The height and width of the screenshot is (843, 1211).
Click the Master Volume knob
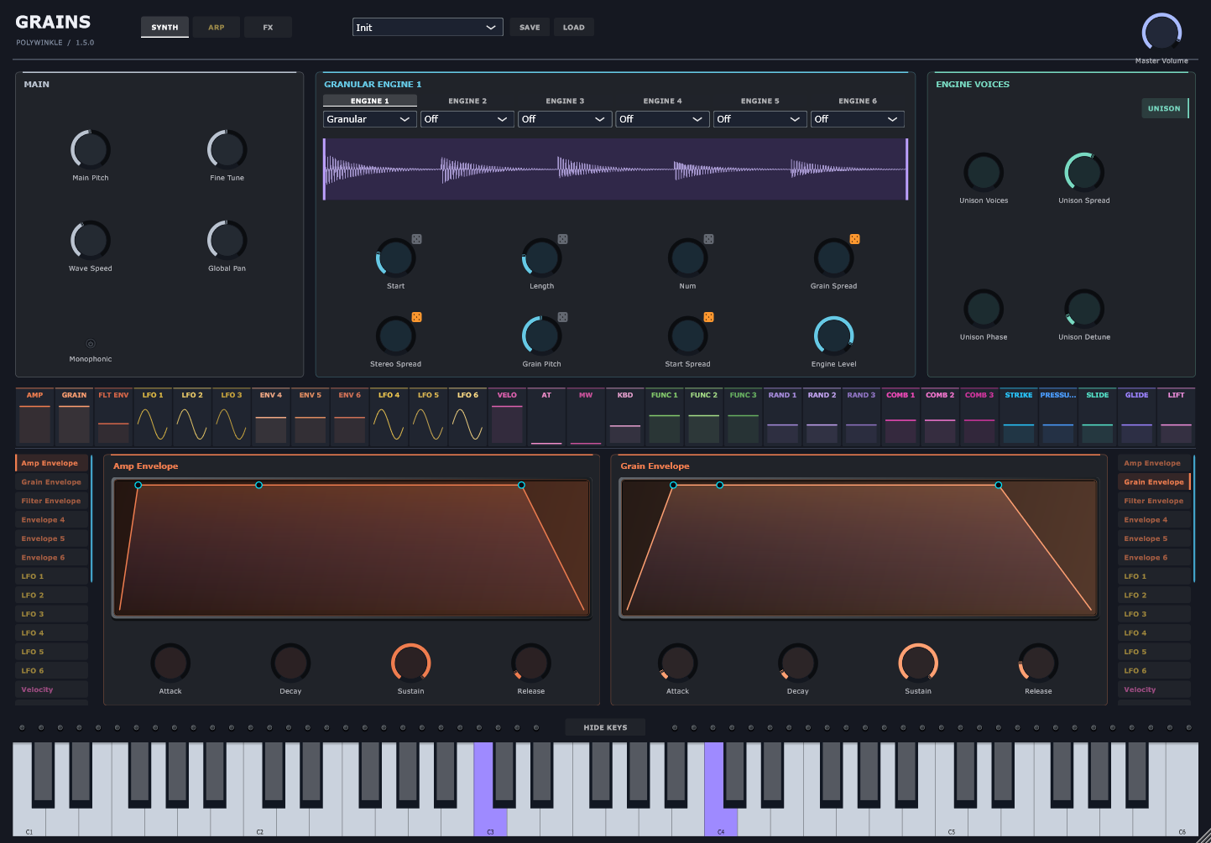click(x=1161, y=34)
